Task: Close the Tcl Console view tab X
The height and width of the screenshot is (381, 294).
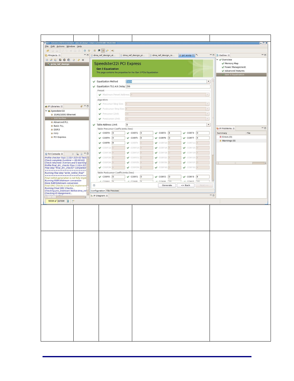Action: click(62, 154)
